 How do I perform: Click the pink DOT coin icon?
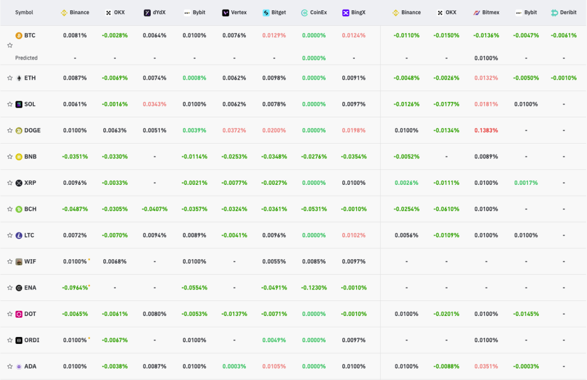click(19, 314)
